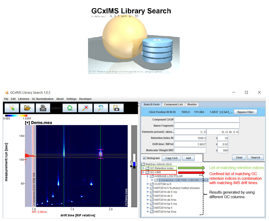Click the Compound CAS# input field

point(207,119)
